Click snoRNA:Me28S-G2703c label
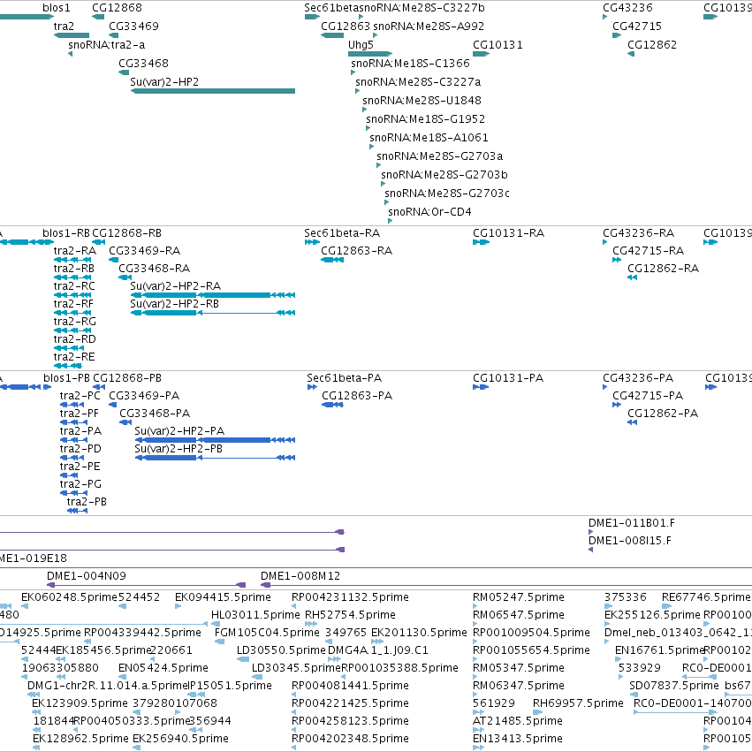Viewport: 752px width, 752px height. pyautogui.click(x=447, y=194)
